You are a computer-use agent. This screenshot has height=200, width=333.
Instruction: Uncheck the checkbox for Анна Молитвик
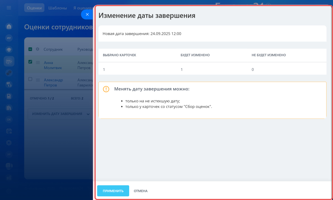[30, 62]
